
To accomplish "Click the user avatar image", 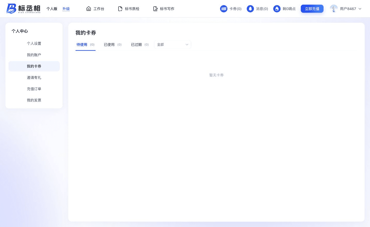I will tap(334, 9).
